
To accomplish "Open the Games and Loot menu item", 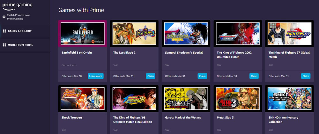I will coord(19,31).
